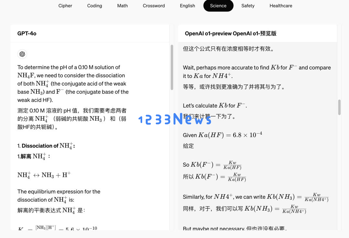The width and height of the screenshot is (349, 238).
Task: Click the o1-preview panel scrollbar thumb
Action: pos(339,107)
